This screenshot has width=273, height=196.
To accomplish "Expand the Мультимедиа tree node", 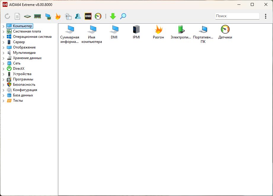I will point(3,53).
